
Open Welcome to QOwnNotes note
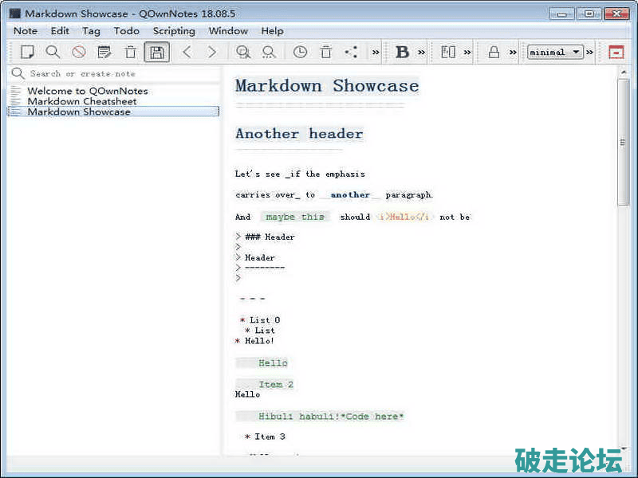[87, 91]
